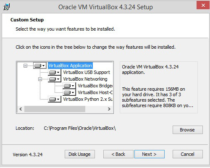Select the VirtualBox Application tree item
The height and width of the screenshot is (168, 210).
tap(70, 66)
